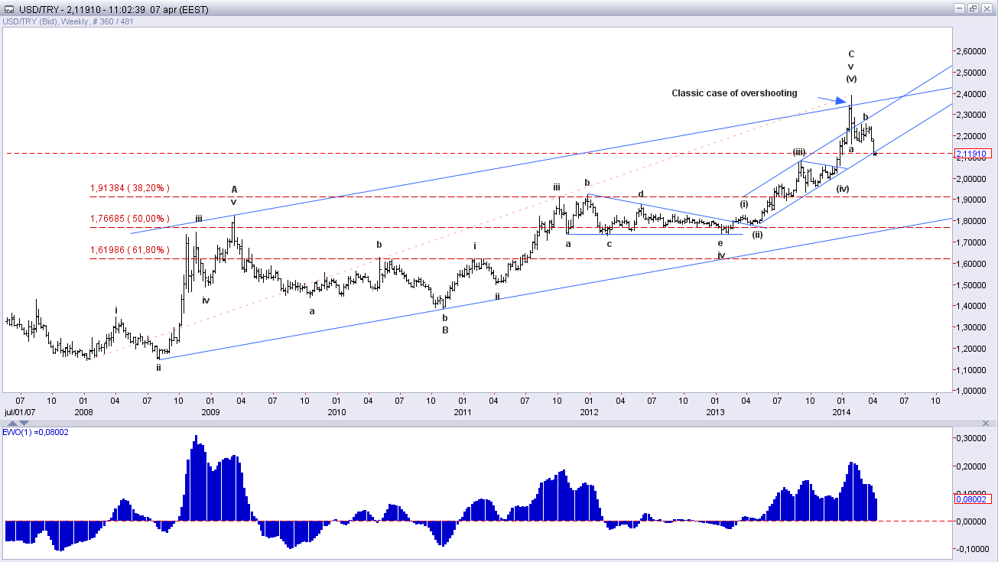Screen dimensions: 998x562
Task: Select the 1,76685 (50,00%) Fibonacci label
Action: pos(128,218)
